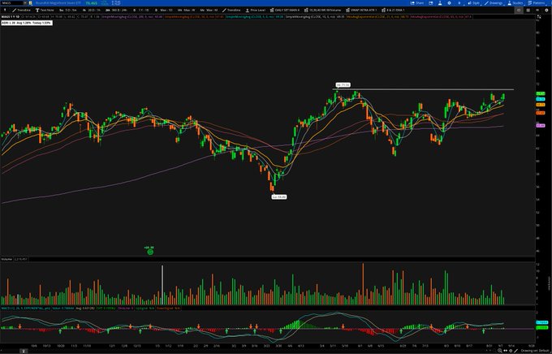Screen dimensions: 552x354
Task: Select the white horizontal price level line
Action: pyautogui.click(x=422, y=89)
